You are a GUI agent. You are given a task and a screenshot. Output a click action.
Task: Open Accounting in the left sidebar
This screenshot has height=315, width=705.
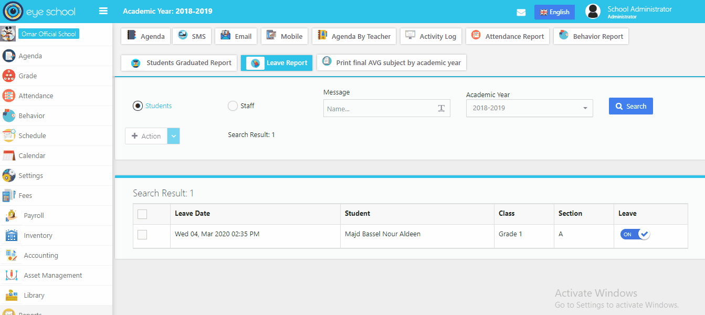point(56,256)
